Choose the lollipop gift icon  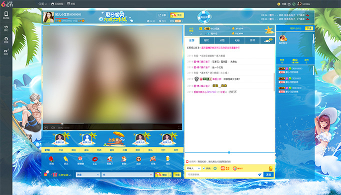[80, 160]
